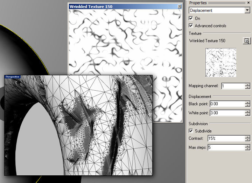Close the Properties panel
The width and height of the screenshot is (252, 183).
[248, 3]
